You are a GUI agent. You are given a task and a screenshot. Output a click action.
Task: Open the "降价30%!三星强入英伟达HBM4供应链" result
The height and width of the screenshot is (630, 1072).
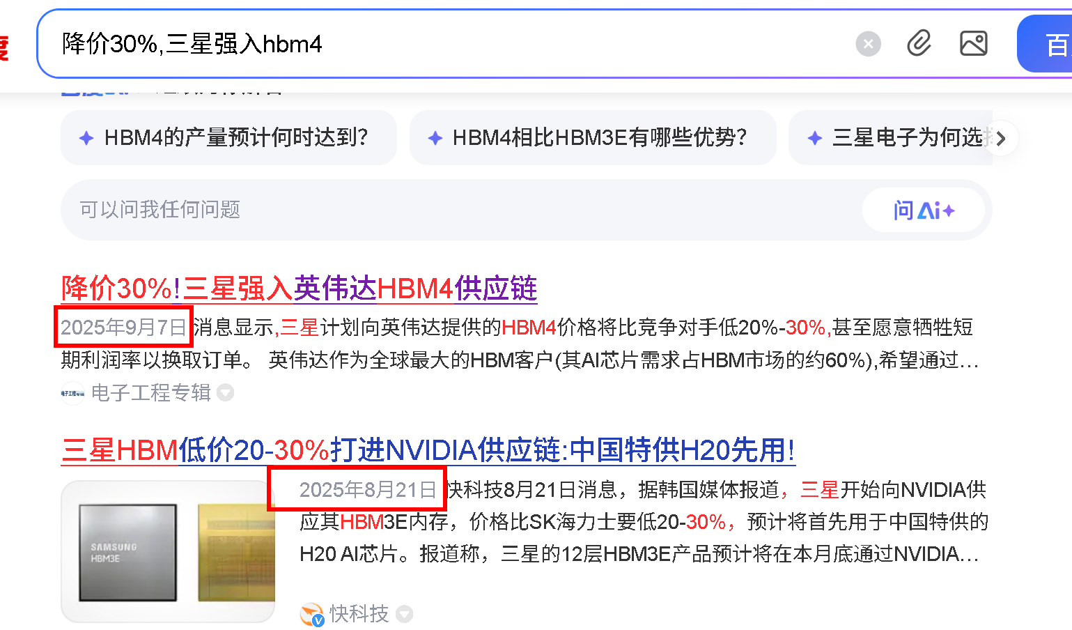point(300,288)
